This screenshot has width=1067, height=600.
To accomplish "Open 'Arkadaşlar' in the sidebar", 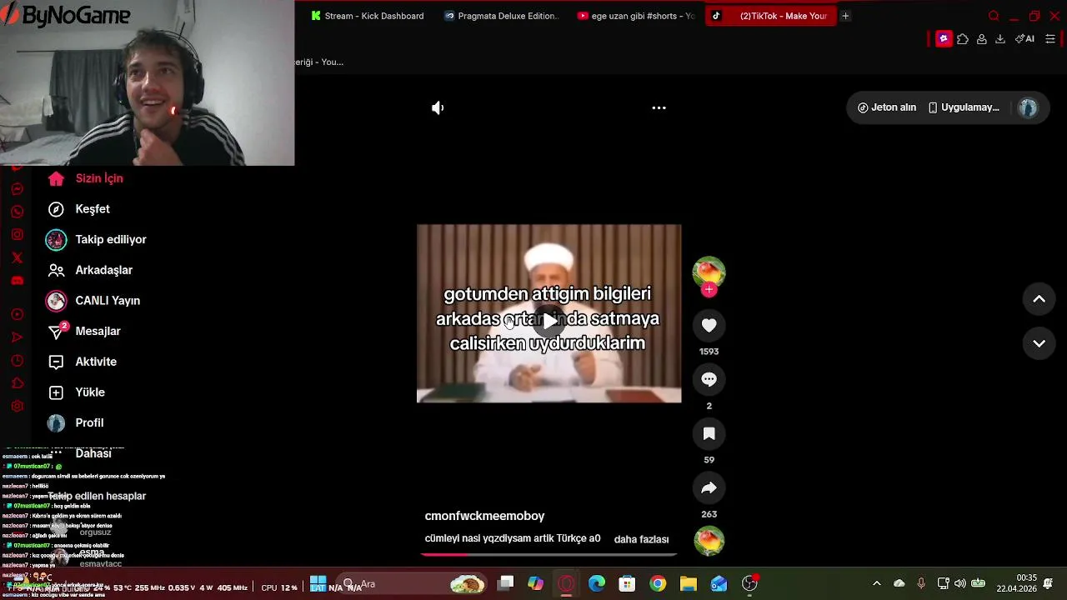I will coord(89,270).
